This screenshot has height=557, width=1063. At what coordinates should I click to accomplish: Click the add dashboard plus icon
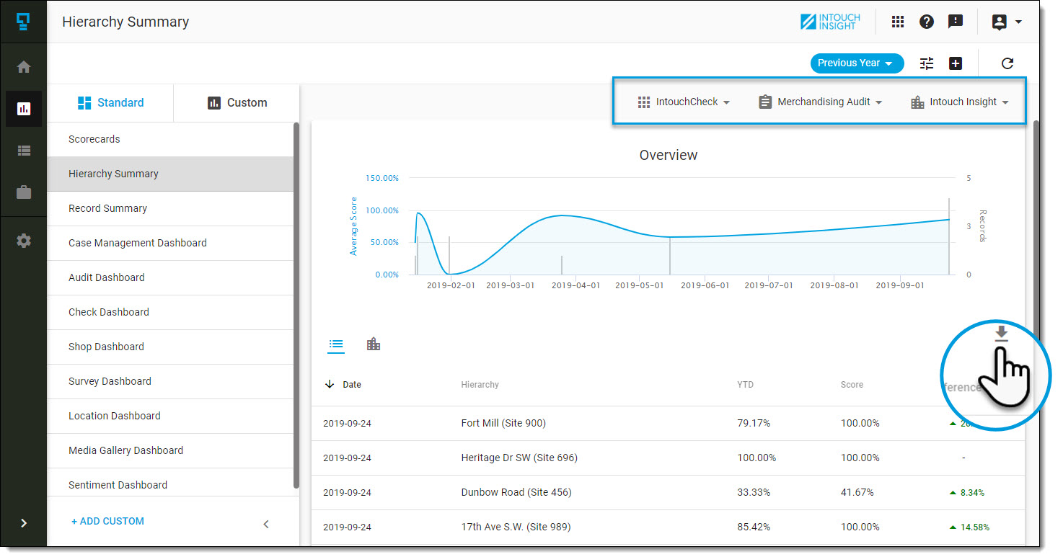point(955,63)
